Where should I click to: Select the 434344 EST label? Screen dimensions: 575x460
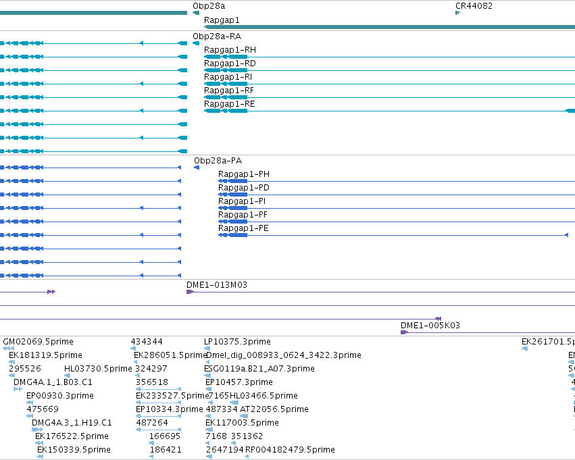[147, 342]
